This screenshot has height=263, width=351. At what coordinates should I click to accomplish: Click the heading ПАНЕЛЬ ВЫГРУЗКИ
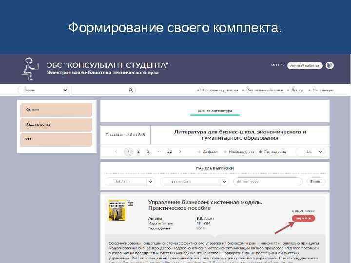(215, 168)
